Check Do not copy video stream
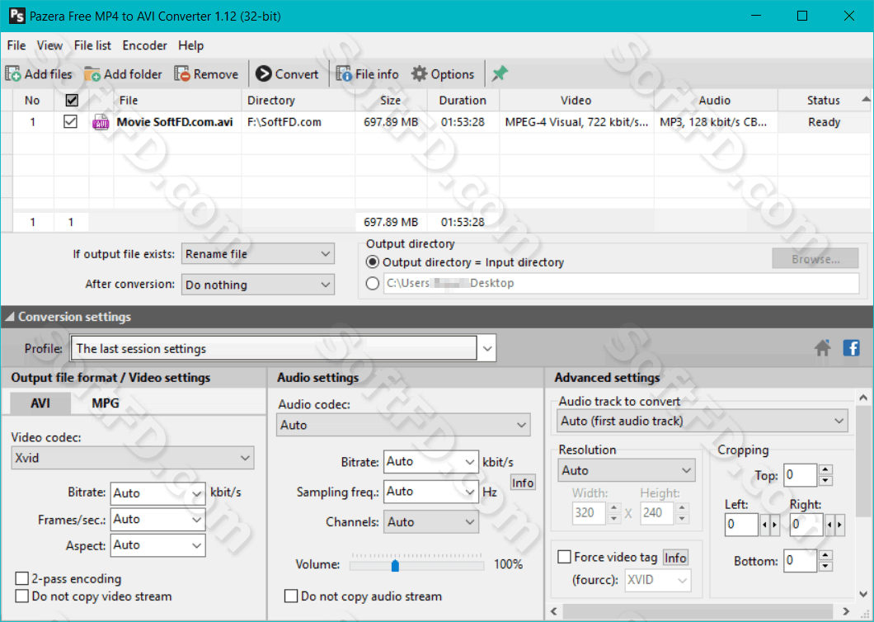This screenshot has width=874, height=622. (x=21, y=596)
